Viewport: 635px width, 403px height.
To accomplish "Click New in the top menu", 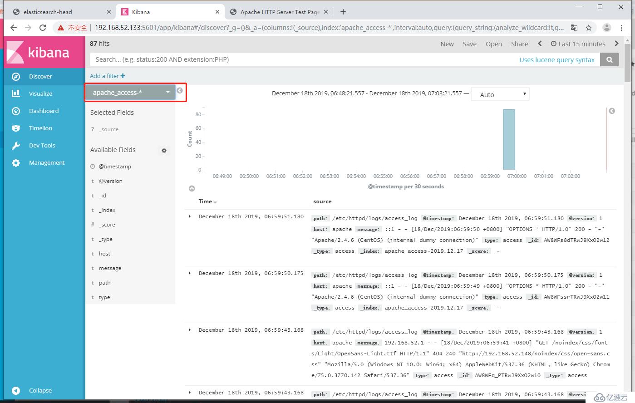I will (447, 44).
